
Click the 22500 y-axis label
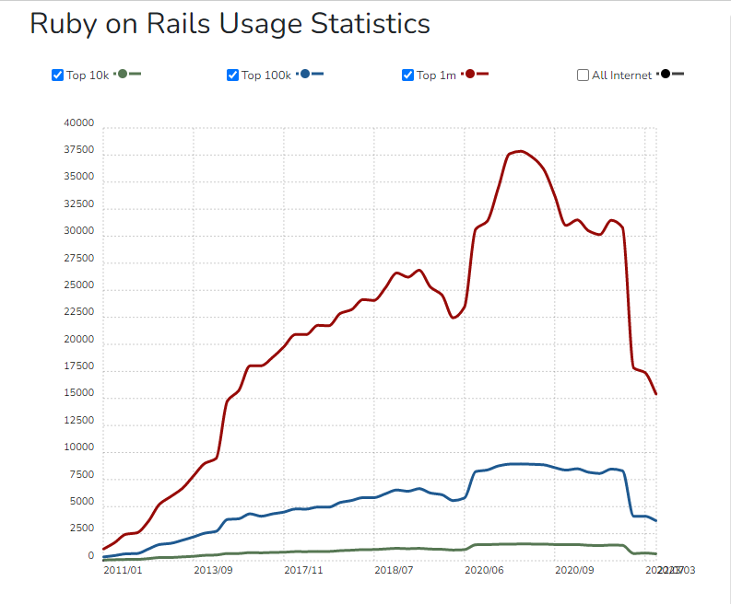[x=78, y=312]
